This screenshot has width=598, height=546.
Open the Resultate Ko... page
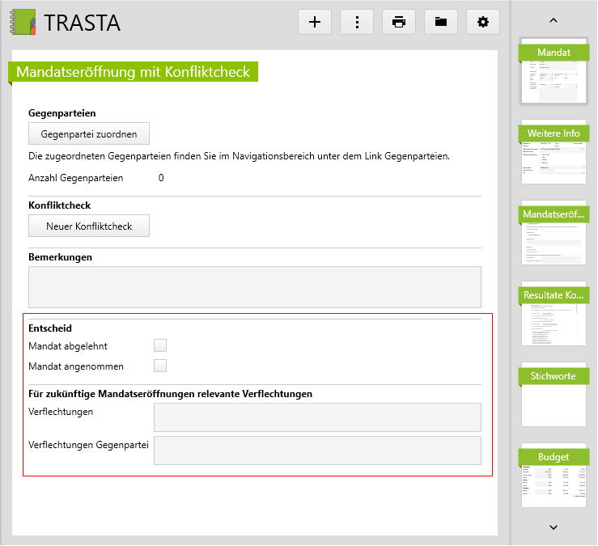pyautogui.click(x=553, y=314)
